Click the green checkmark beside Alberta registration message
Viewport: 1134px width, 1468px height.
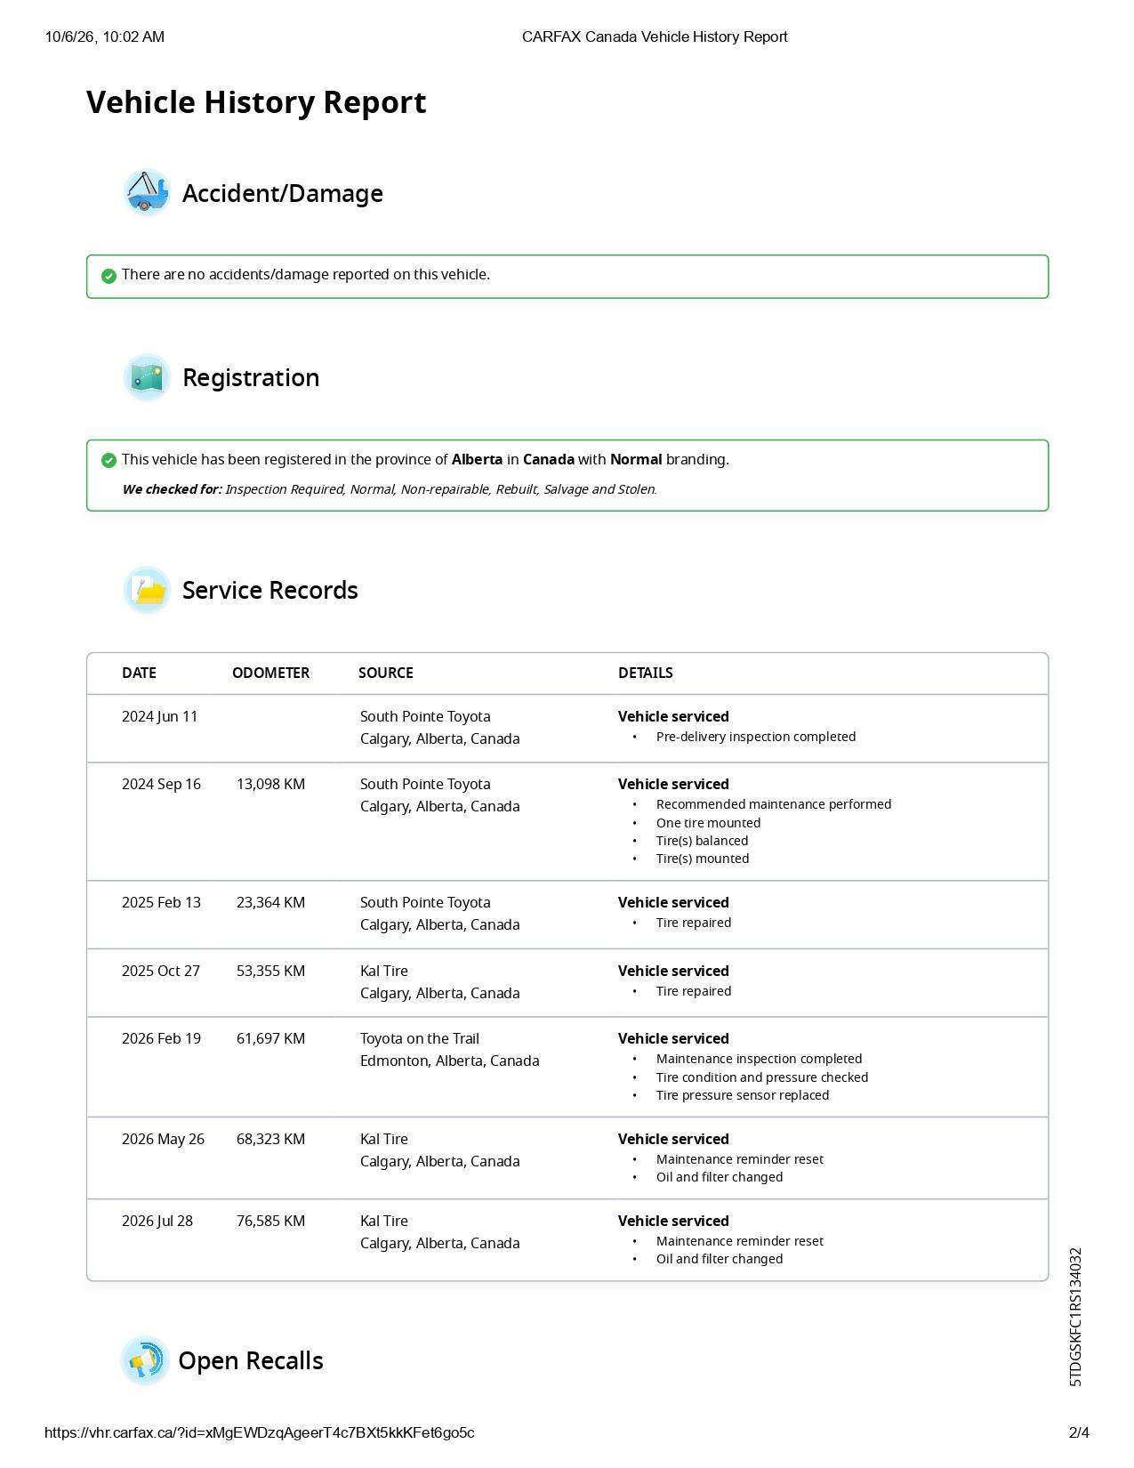point(109,460)
